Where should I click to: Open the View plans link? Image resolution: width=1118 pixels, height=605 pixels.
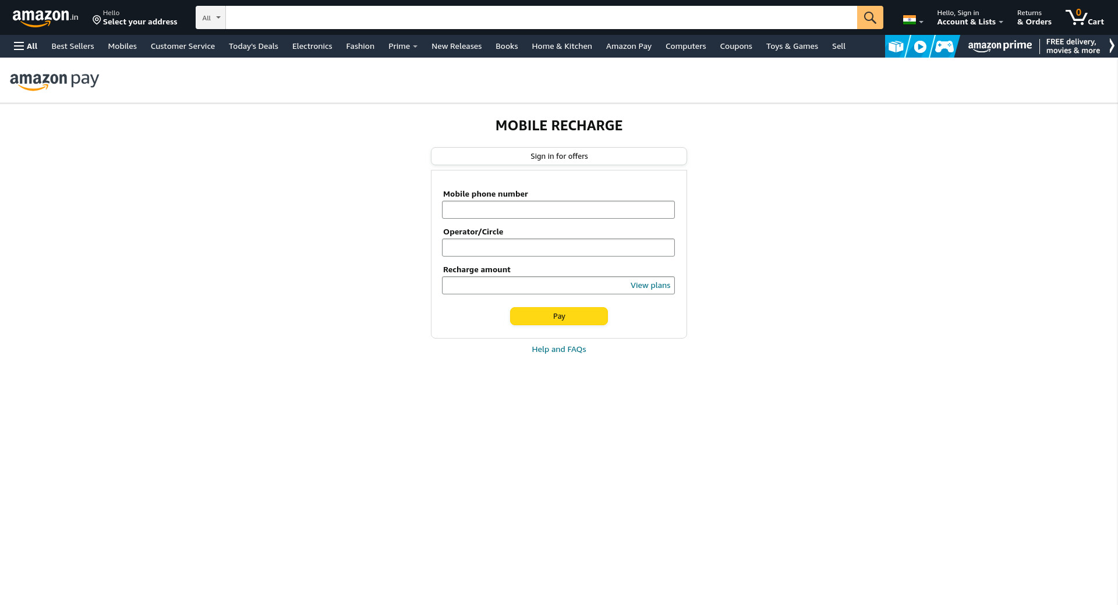pos(650,285)
